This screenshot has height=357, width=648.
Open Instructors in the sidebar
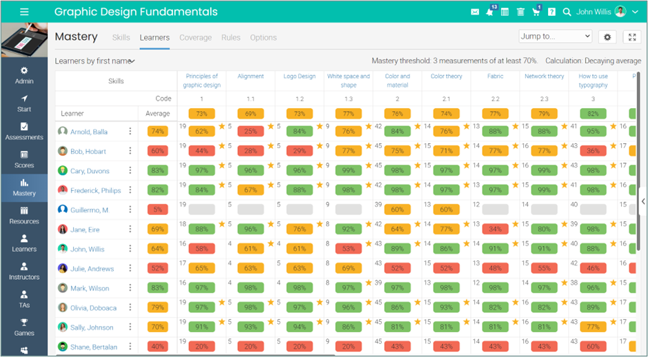[24, 272]
